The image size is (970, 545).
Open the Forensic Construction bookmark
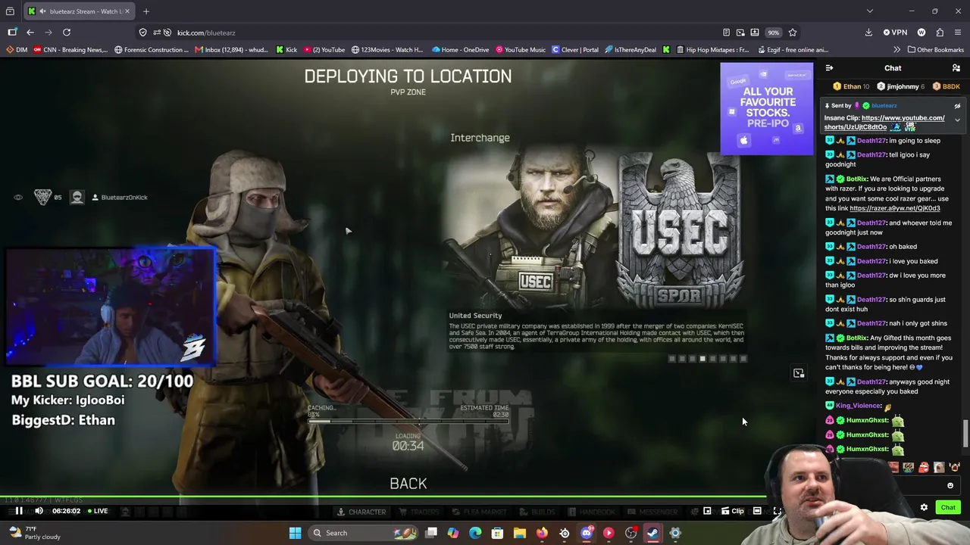click(x=152, y=50)
